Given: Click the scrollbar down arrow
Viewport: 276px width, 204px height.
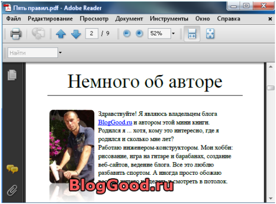Looking at the screenshot, I should (270, 198).
